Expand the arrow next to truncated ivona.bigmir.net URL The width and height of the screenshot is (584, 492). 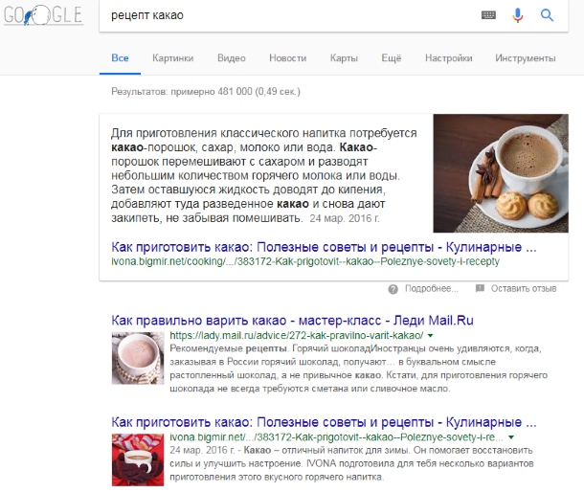click(x=511, y=437)
